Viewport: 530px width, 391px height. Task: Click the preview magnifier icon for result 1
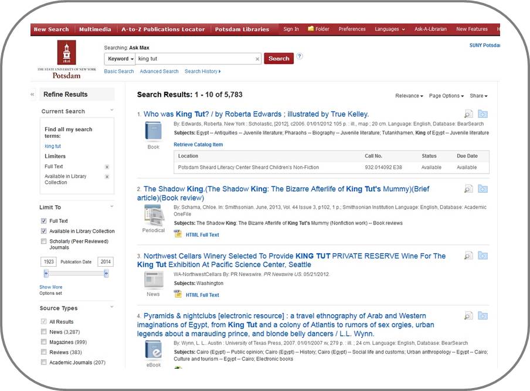click(468, 114)
